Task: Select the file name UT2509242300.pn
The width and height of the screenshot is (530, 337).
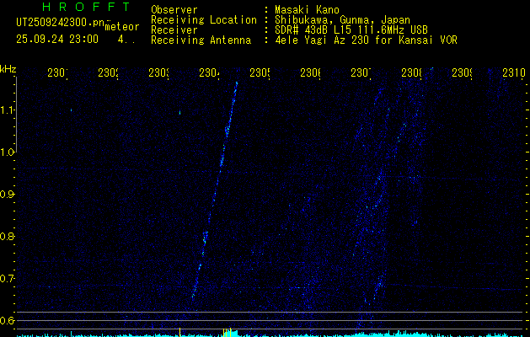Action: (61, 23)
